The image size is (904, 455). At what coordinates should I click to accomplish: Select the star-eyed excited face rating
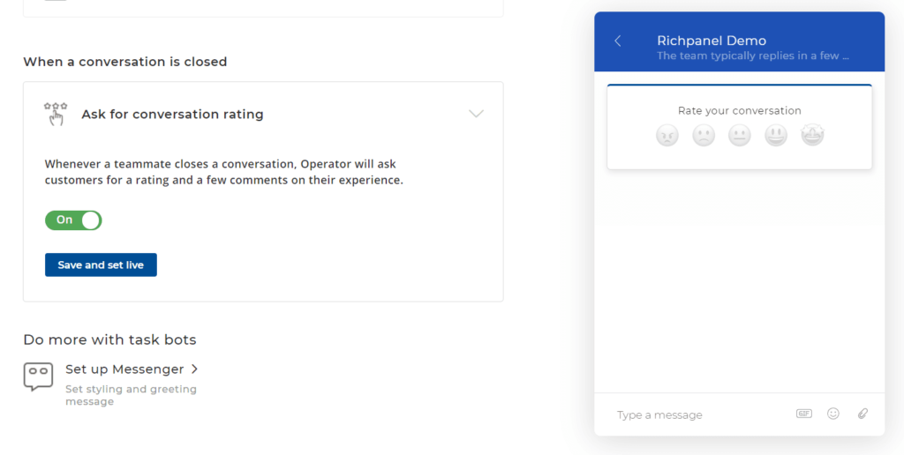[x=812, y=136]
